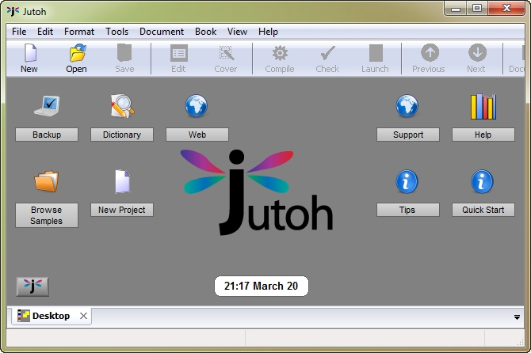Click the Launch toolbar icon
Screen dimensions: 531x353
pos(376,53)
